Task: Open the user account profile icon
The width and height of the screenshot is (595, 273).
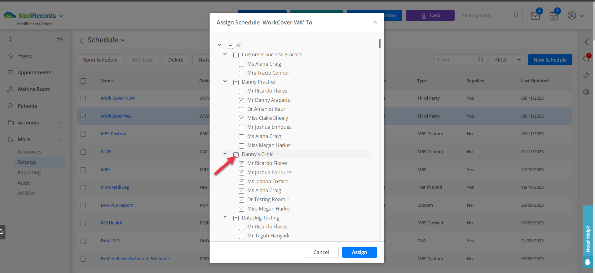Action: [x=572, y=15]
